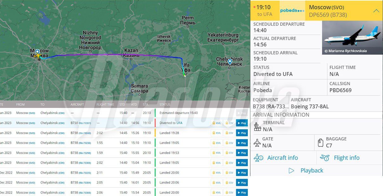Viewport: 383px width, 196px height.
Task: Select the yellow aircraft icon near Moscow
Action: click(38, 56)
